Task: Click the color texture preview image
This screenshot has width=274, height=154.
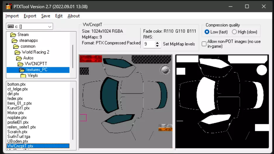Action: click(126, 101)
